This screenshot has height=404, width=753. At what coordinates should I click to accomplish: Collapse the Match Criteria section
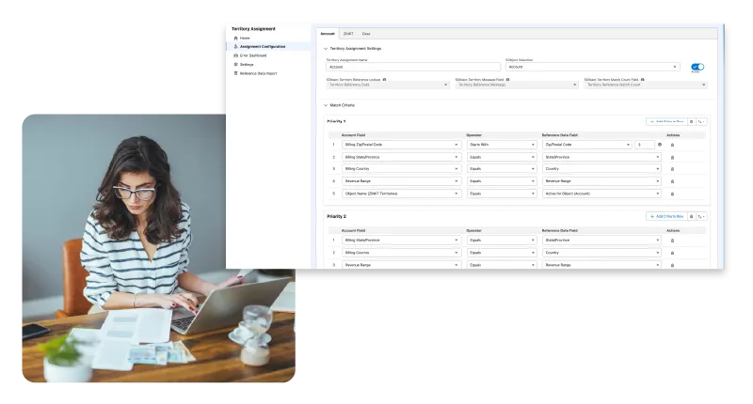pyautogui.click(x=326, y=105)
